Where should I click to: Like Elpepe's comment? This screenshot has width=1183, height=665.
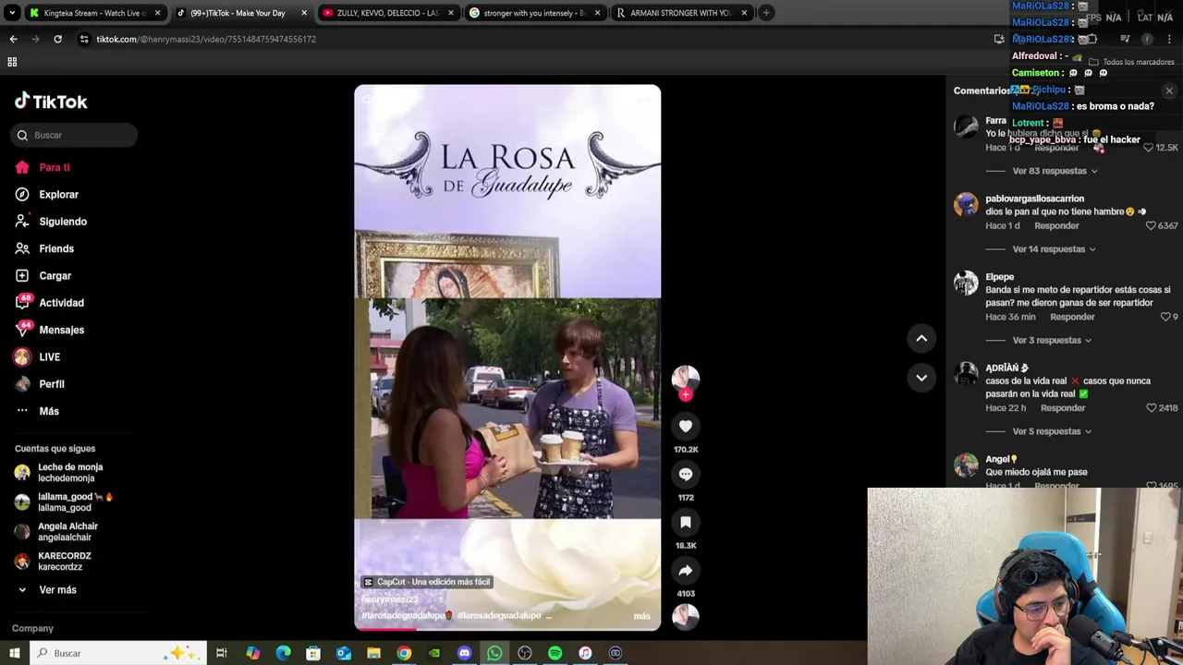[1165, 317]
